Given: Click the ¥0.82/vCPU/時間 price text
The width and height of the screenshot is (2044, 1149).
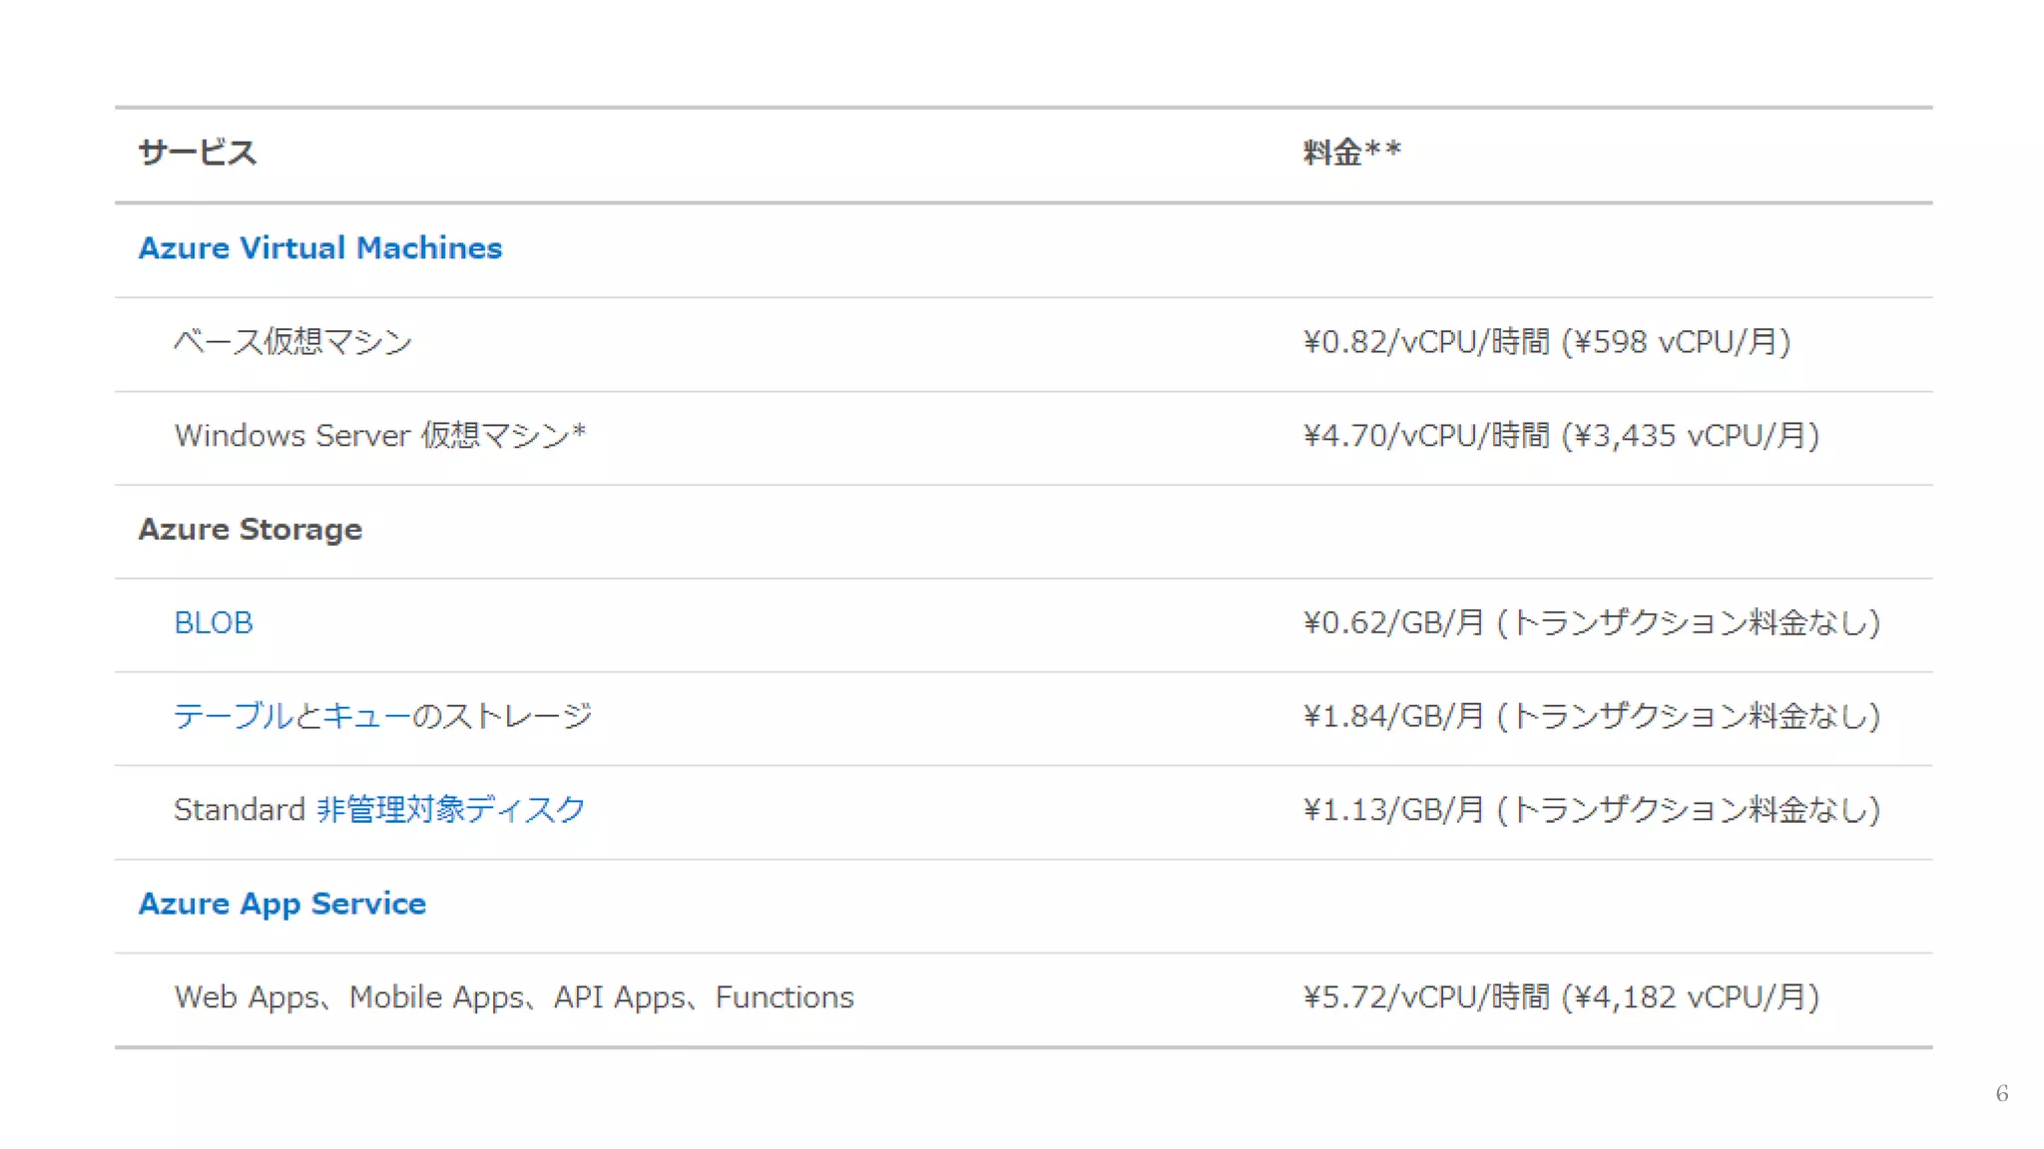Looking at the screenshot, I should tap(1425, 342).
